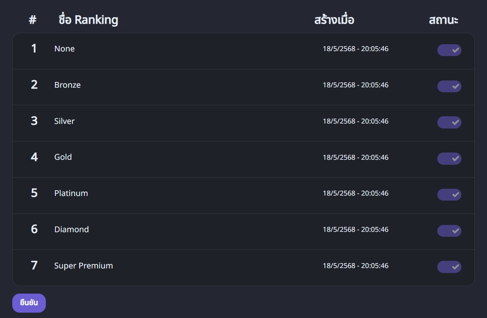Choose the Gold ranking name

(x=63, y=157)
